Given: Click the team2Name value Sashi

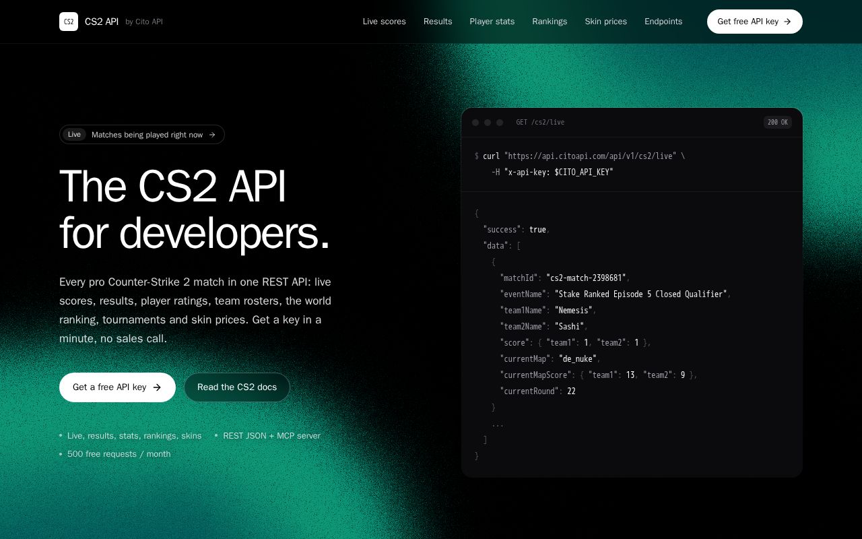Looking at the screenshot, I should pyautogui.click(x=569, y=326).
